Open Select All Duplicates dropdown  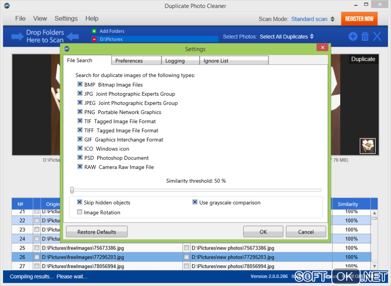click(x=286, y=37)
